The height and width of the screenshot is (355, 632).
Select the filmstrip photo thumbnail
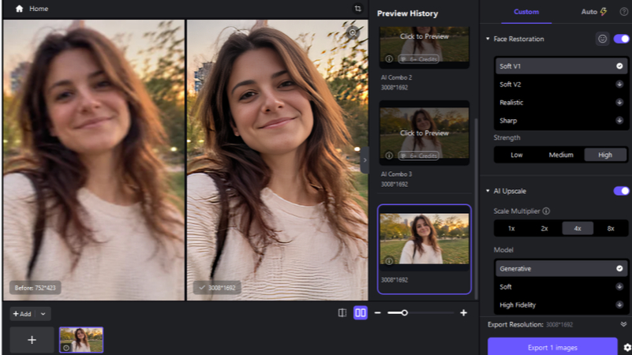[x=81, y=340]
